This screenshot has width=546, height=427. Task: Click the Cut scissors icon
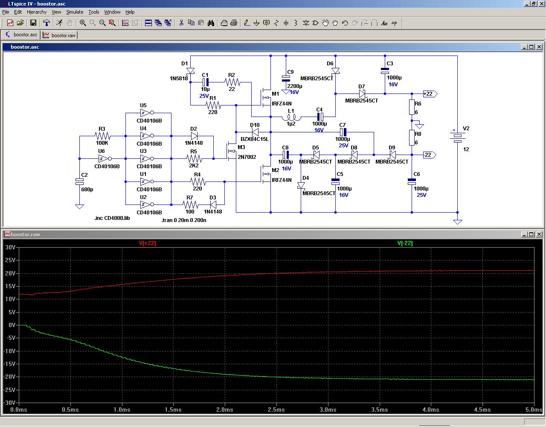(181, 23)
